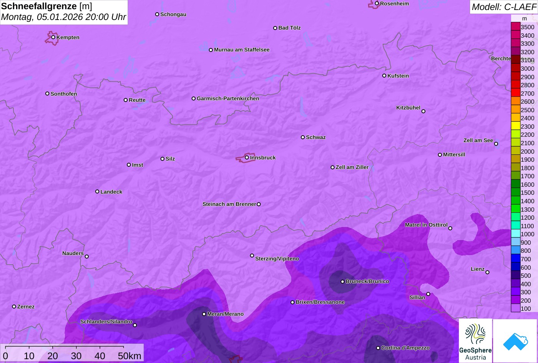Click the dark red 3000 m swatch
The height and width of the screenshot is (363, 538).
click(516, 68)
